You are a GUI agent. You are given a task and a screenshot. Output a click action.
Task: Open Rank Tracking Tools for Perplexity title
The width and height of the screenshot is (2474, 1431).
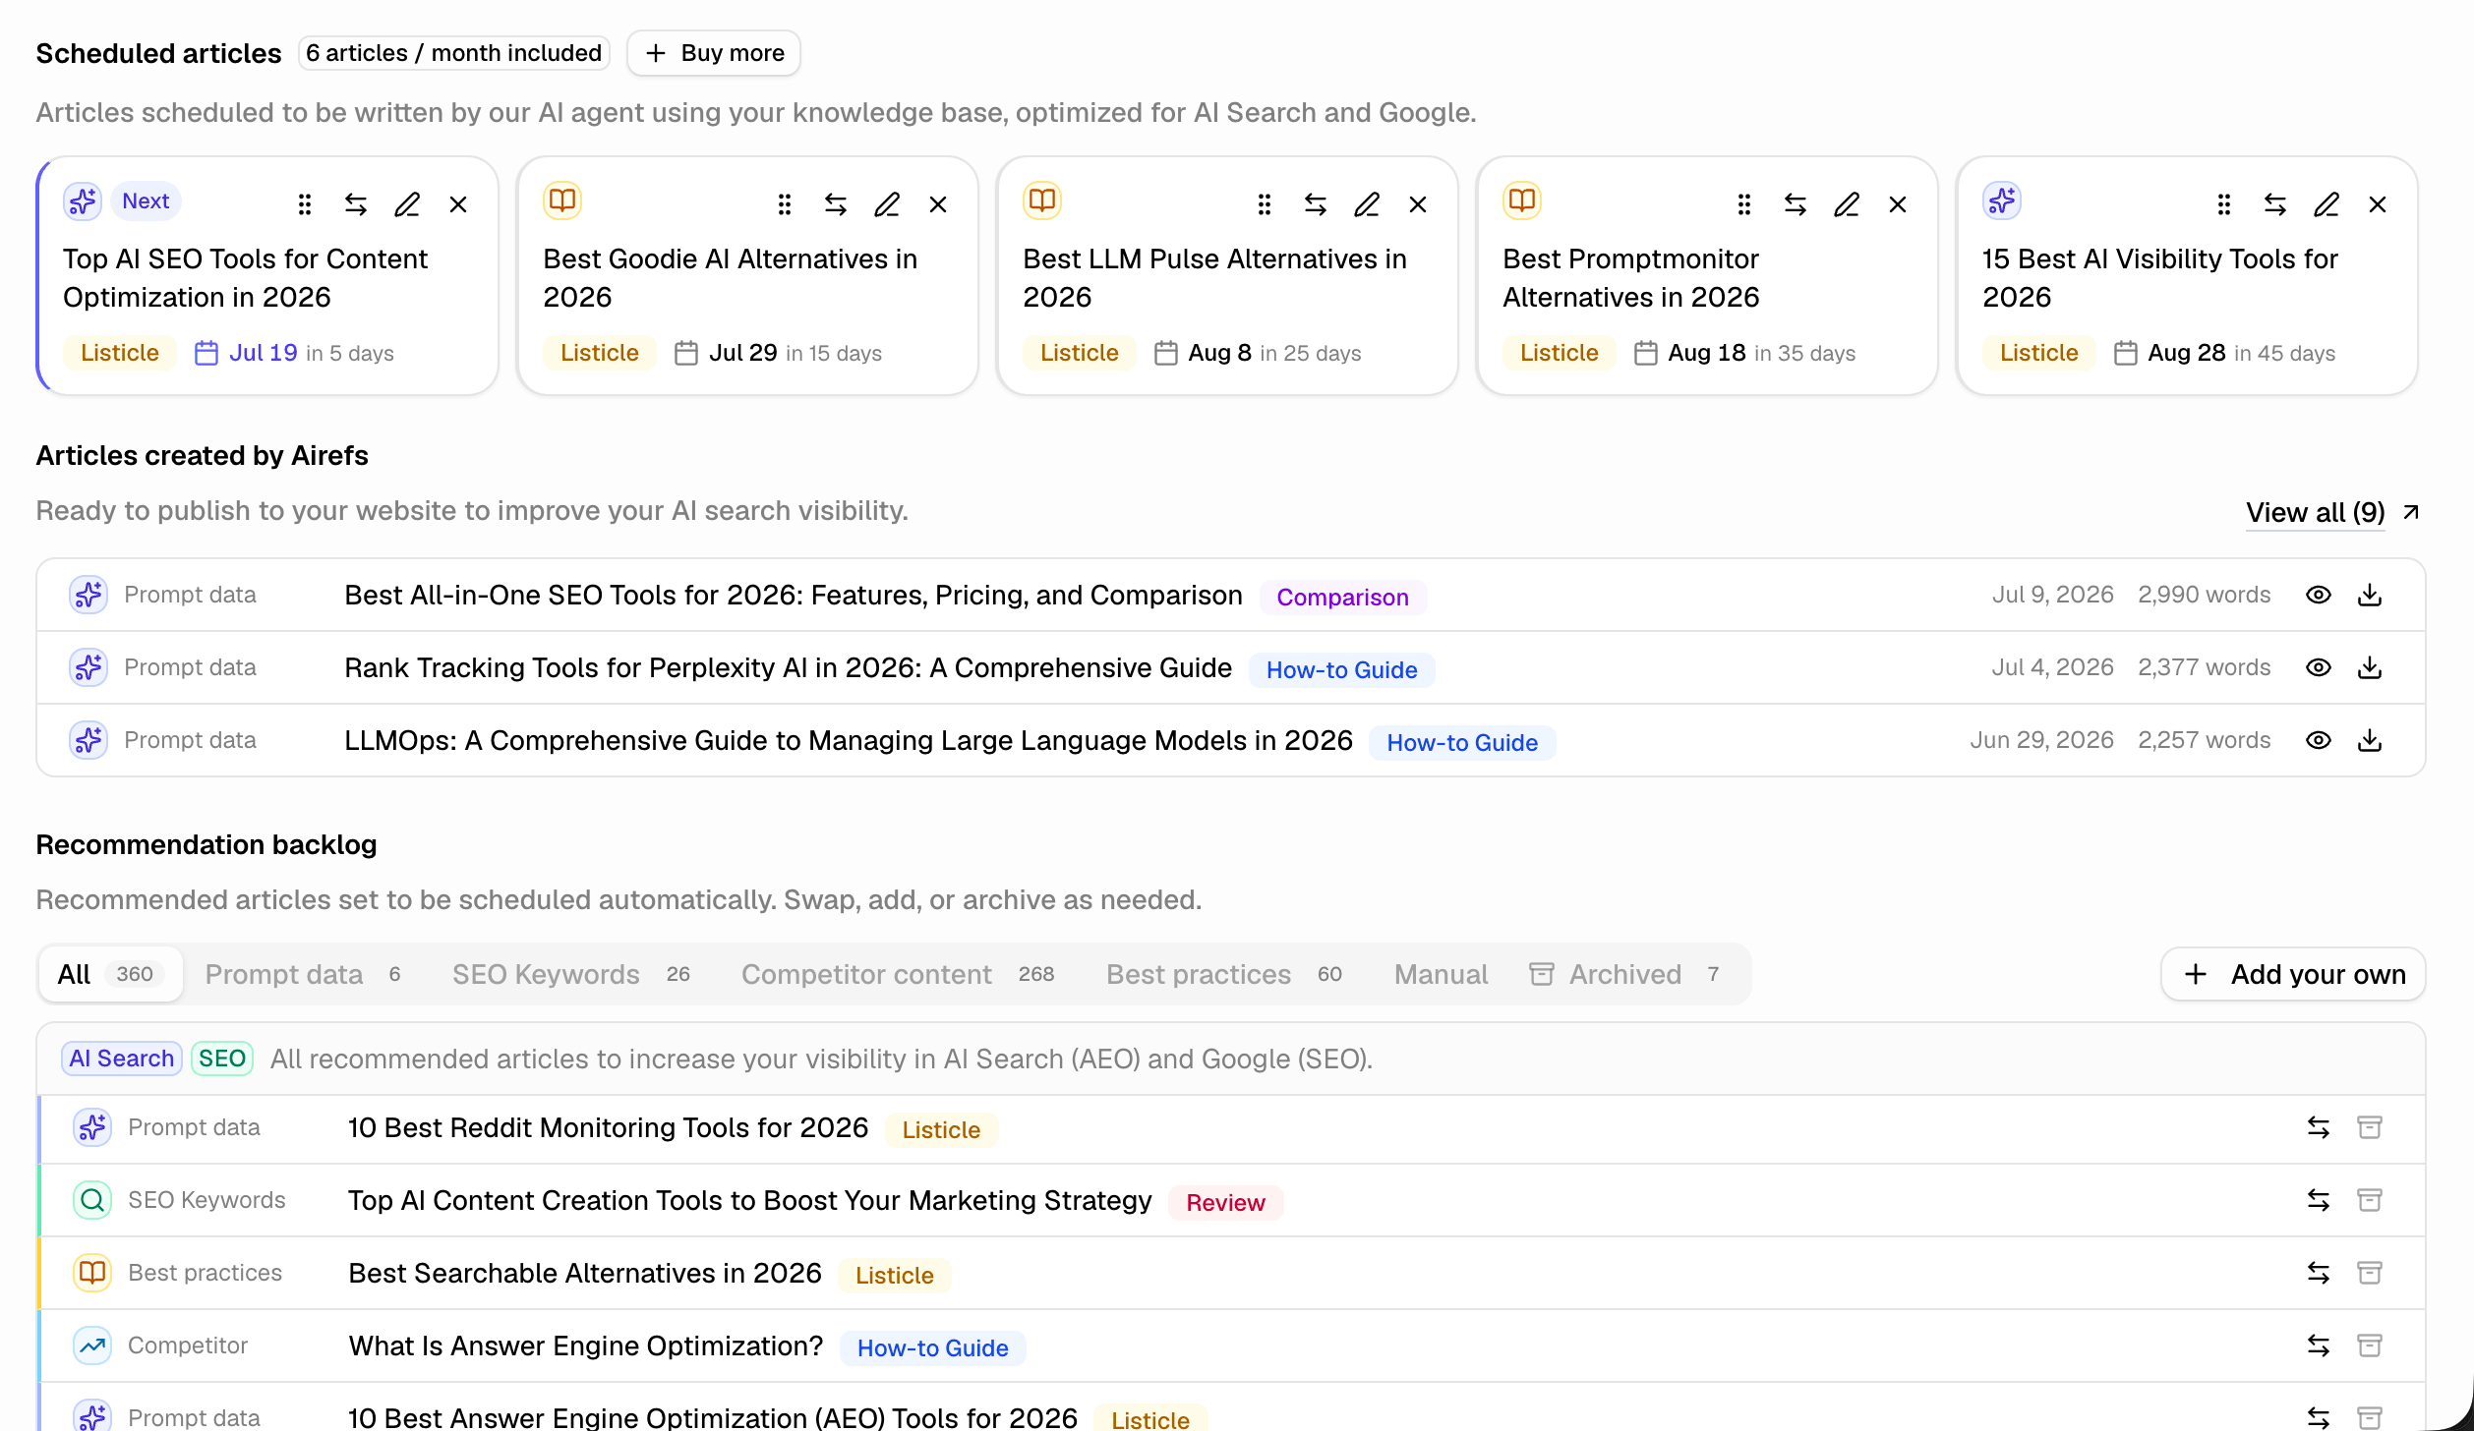click(x=788, y=667)
